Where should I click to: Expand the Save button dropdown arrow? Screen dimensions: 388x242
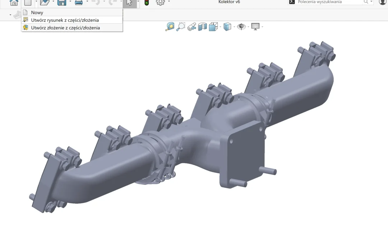click(70, 2)
